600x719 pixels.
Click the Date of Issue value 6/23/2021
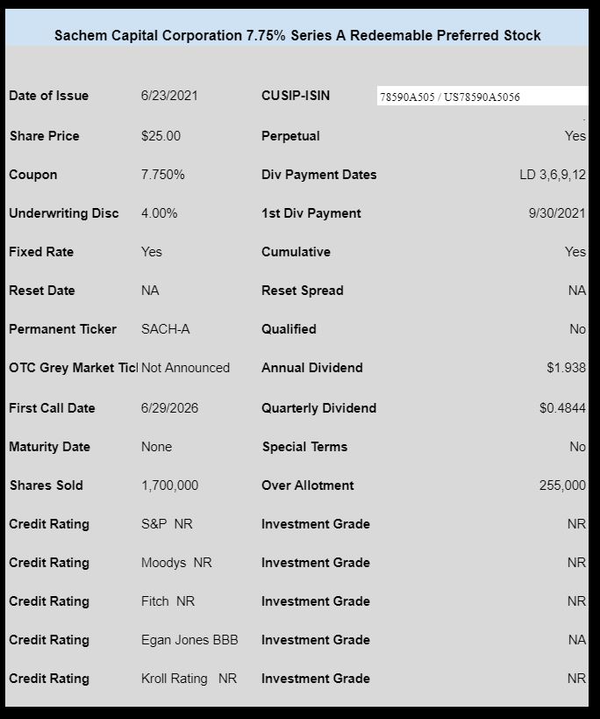169,96
